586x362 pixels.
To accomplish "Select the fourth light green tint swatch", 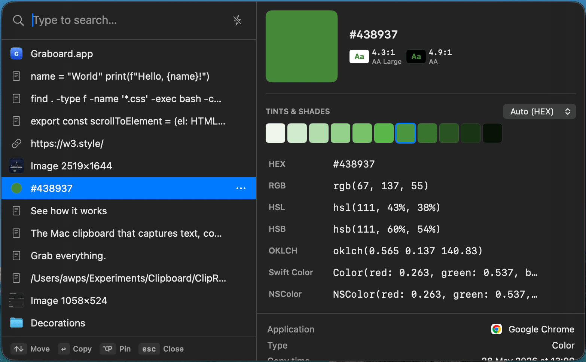I will [341, 133].
